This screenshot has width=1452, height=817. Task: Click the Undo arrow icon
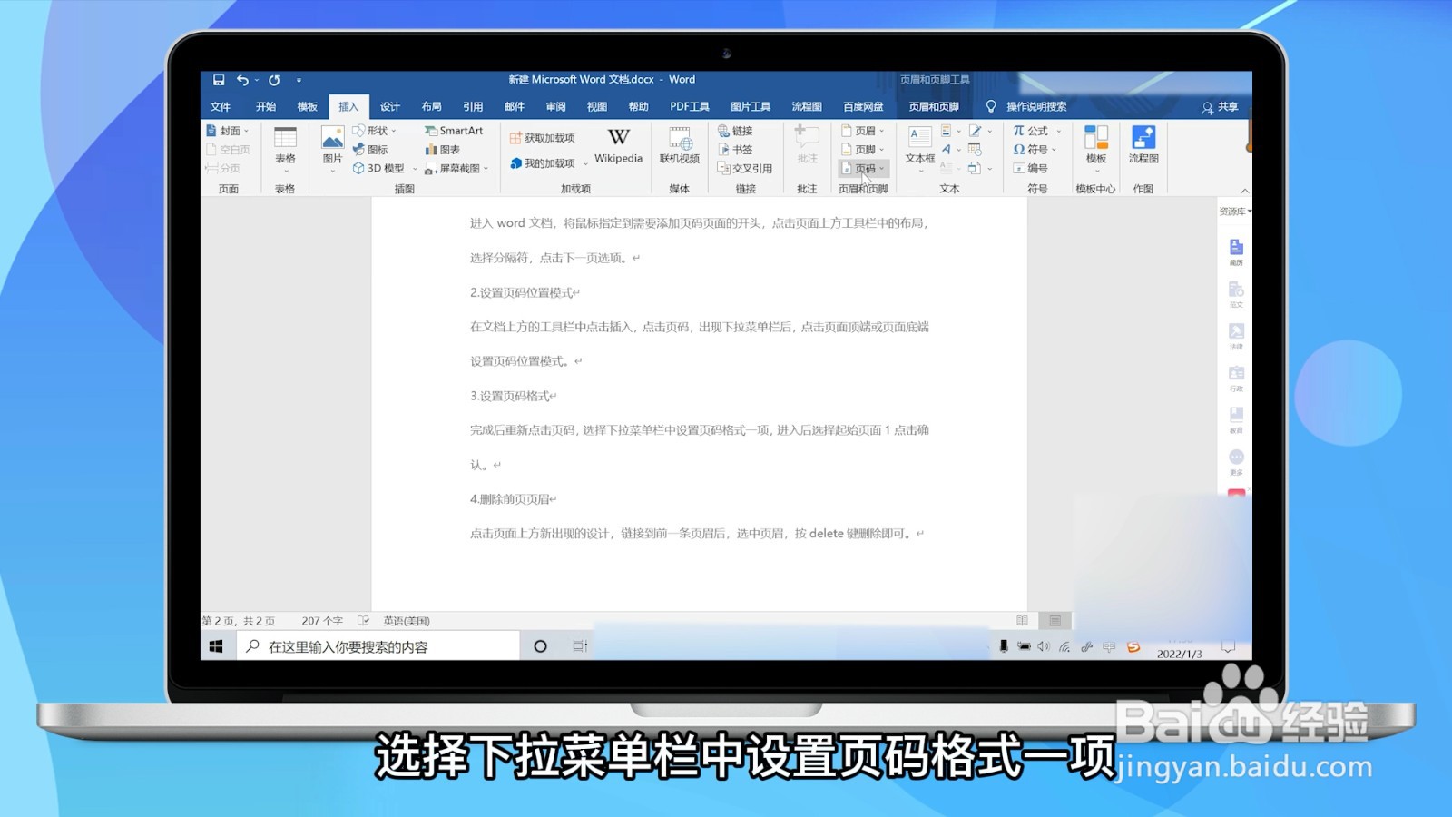242,80
